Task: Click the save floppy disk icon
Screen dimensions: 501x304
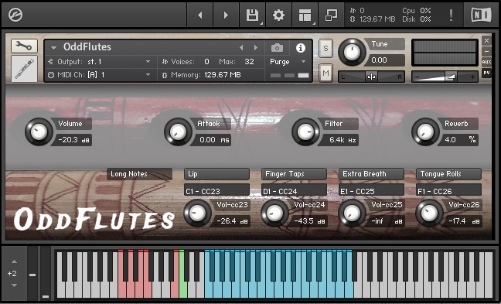Action: [252, 15]
